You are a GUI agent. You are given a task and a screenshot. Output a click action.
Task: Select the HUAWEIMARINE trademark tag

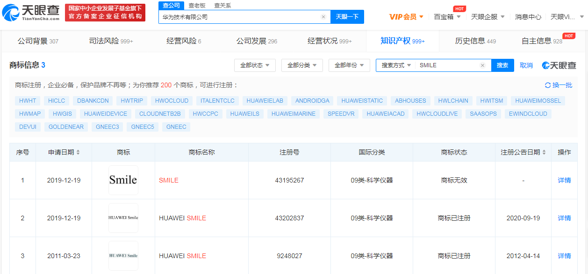294,113
